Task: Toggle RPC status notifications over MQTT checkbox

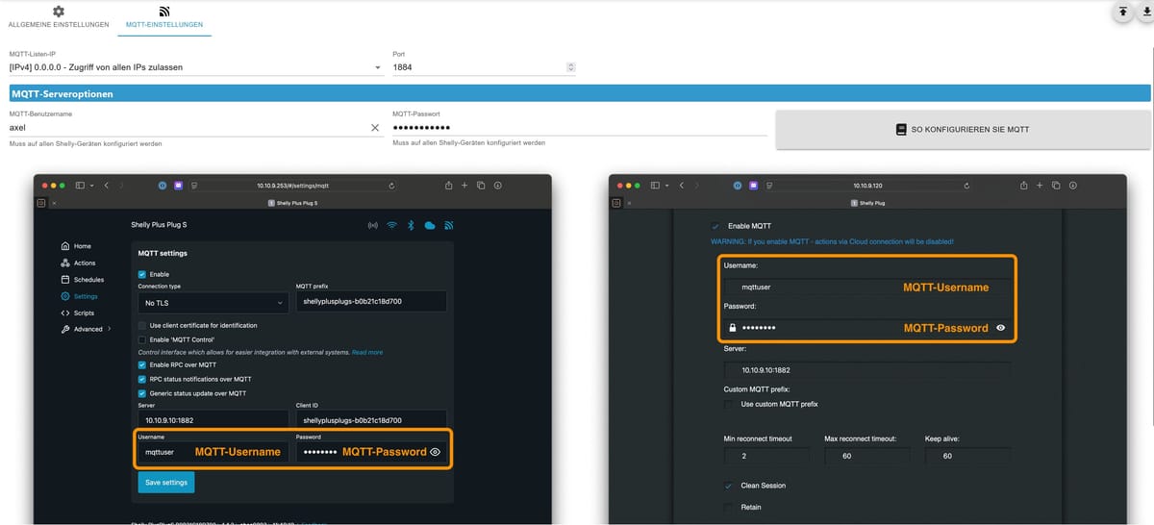Action: click(x=142, y=379)
